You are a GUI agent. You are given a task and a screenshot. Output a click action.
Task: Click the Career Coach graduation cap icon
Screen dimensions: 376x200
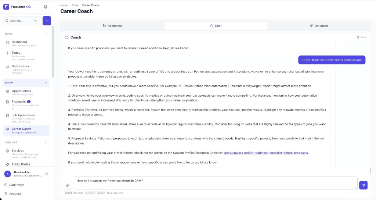7,129
